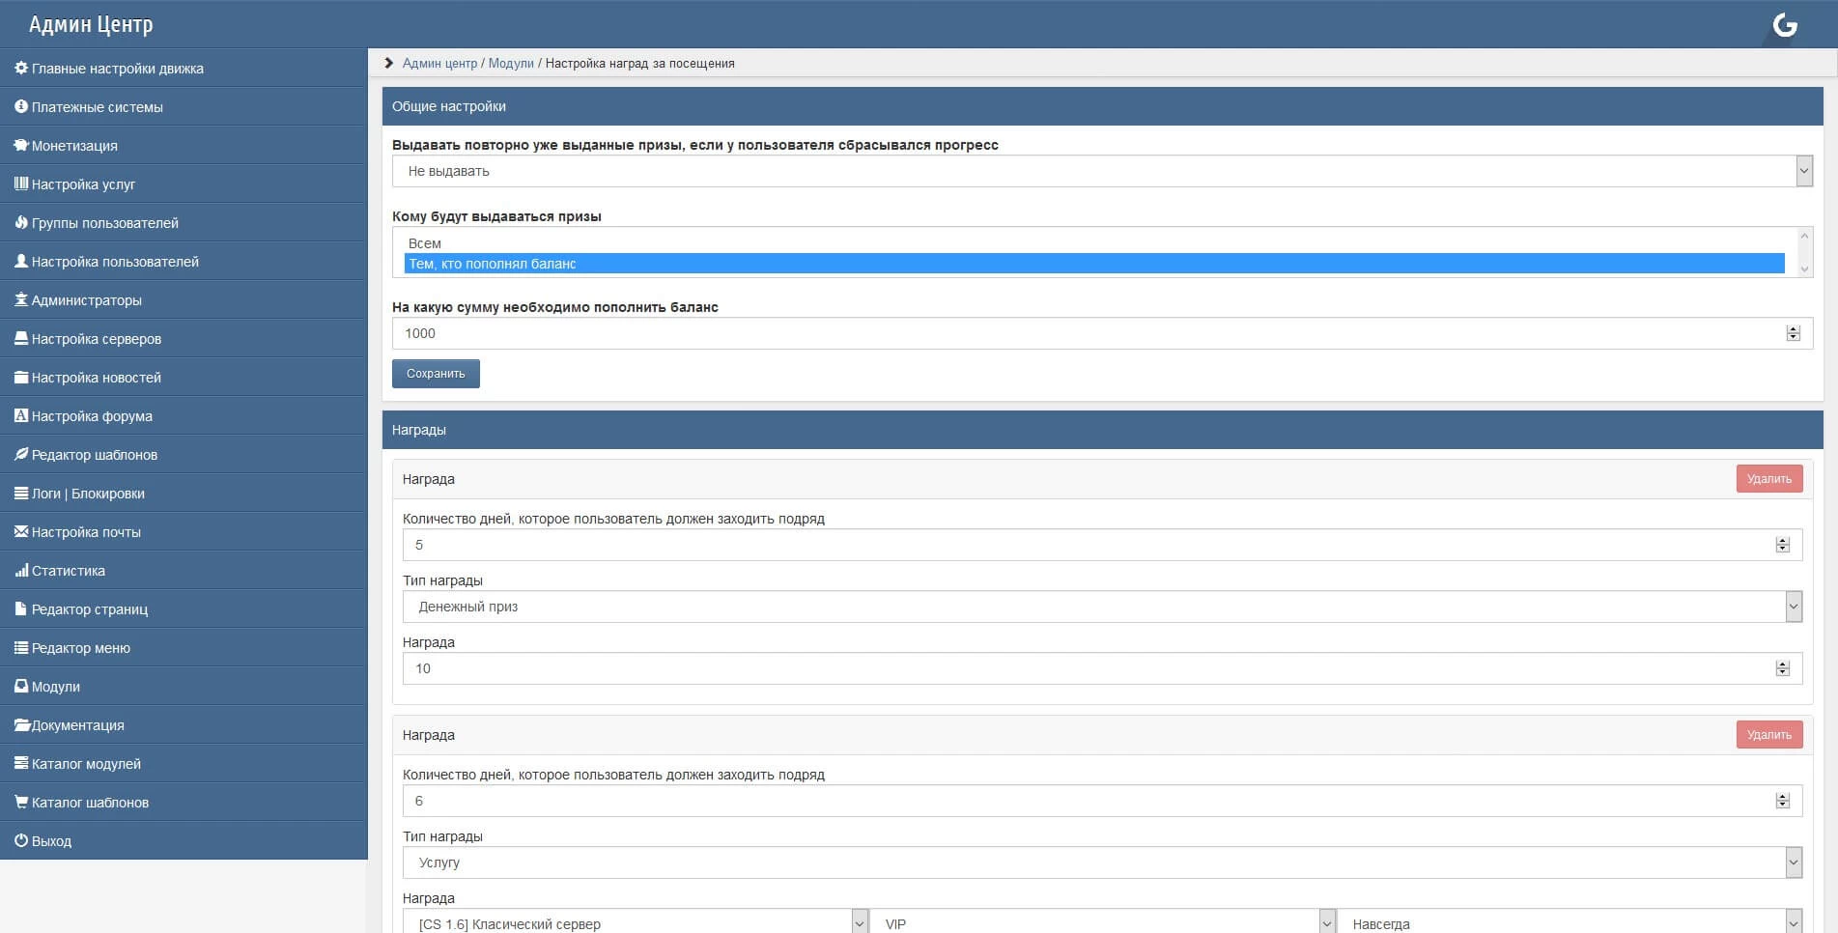Screen dimensions: 1838x933
Task: Click the server icon beside Настройка серверов
Action: pos(21,339)
